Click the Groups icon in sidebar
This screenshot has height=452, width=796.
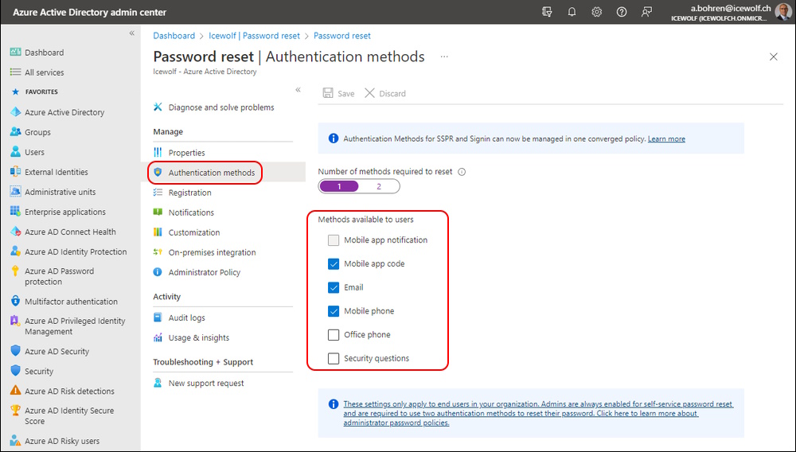tap(16, 132)
